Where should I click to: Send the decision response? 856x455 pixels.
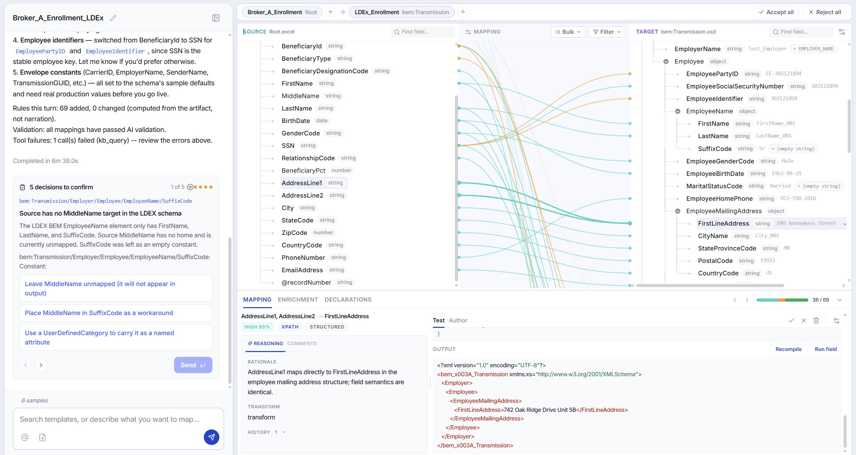click(193, 365)
